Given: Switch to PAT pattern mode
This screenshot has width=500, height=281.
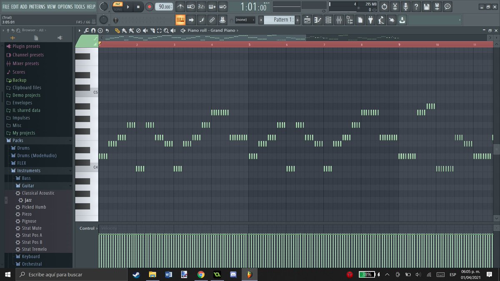Looking at the screenshot, I should [118, 4].
